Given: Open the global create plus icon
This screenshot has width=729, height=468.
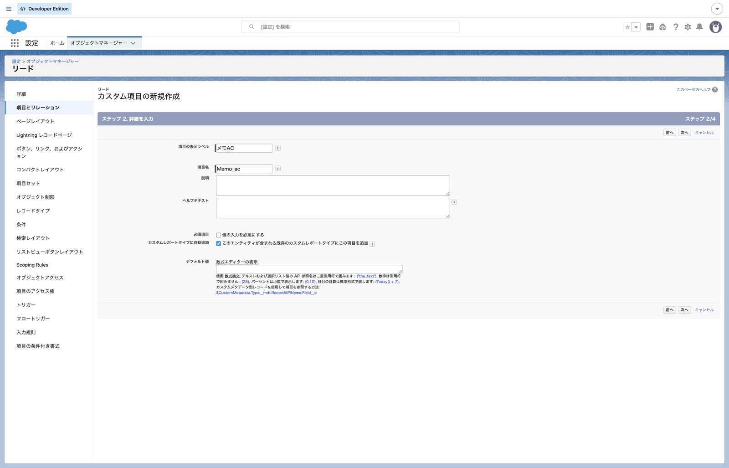Looking at the screenshot, I should coord(650,27).
